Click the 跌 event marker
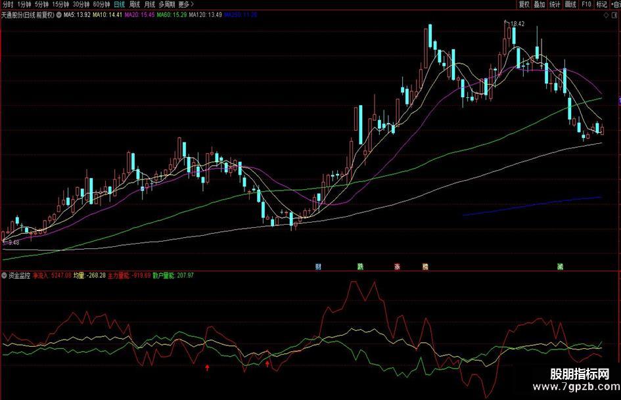Image resolution: width=621 pixels, height=400 pixels. 360,267
